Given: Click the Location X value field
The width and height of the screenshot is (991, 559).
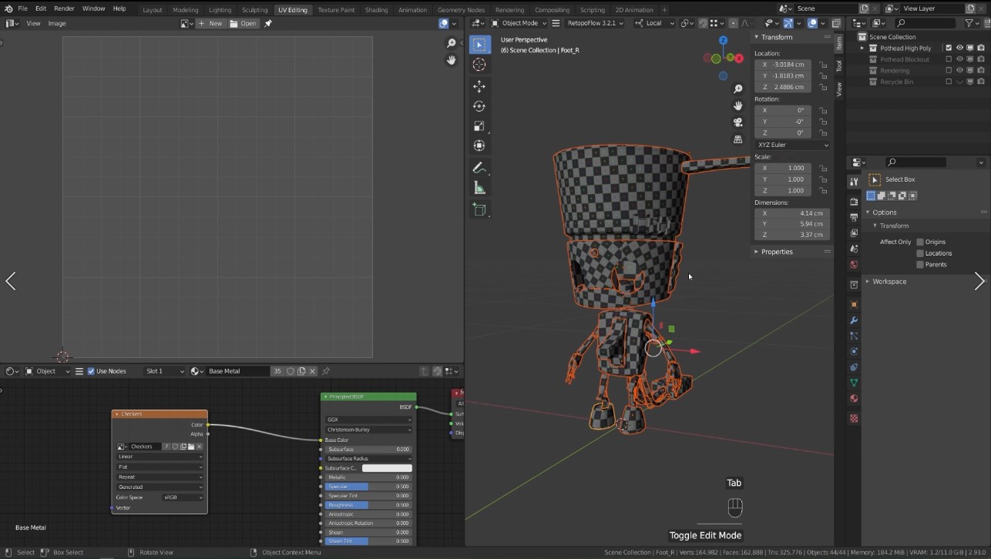Looking at the screenshot, I should click(783, 64).
